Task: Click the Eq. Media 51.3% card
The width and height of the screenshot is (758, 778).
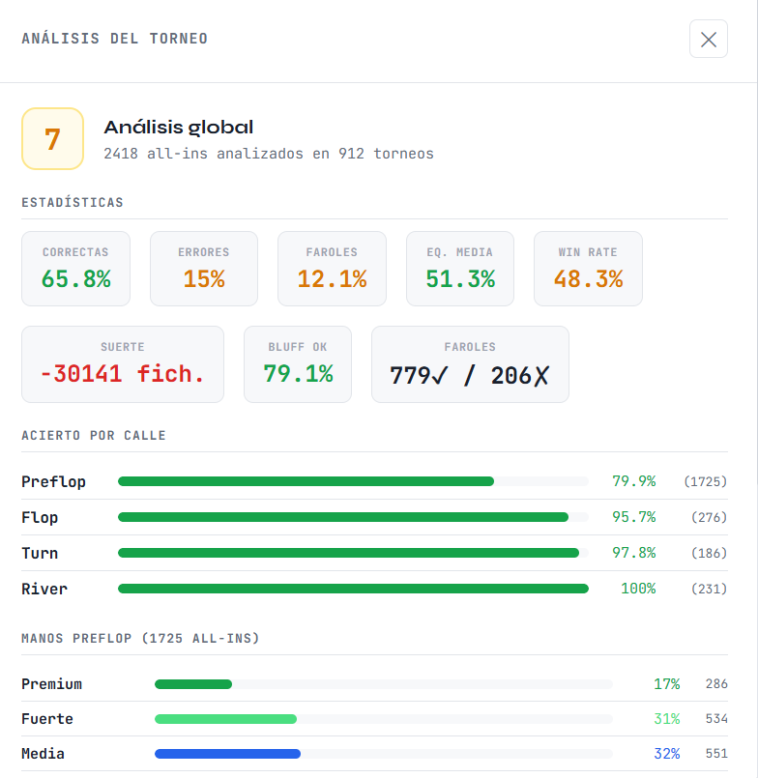Action: point(460,269)
